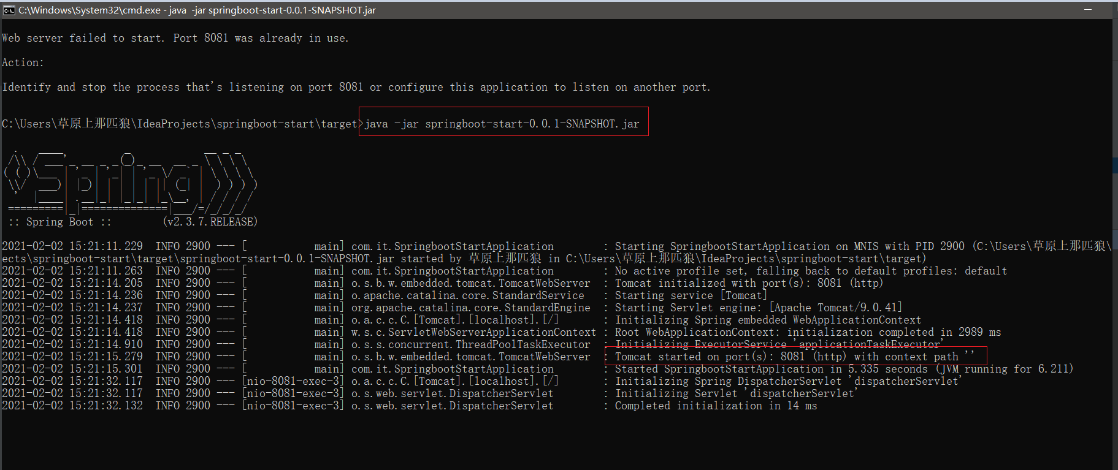1118x470 pixels.
Task: Click the version text (v2.3.7.RELEASE)
Action: pyautogui.click(x=210, y=222)
